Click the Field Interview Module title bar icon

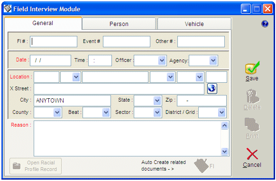pyautogui.click(x=8, y=9)
